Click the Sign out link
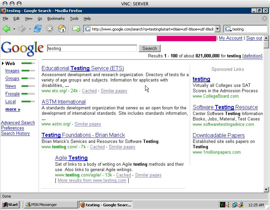This screenshot has width=270, height=210. (x=254, y=38)
